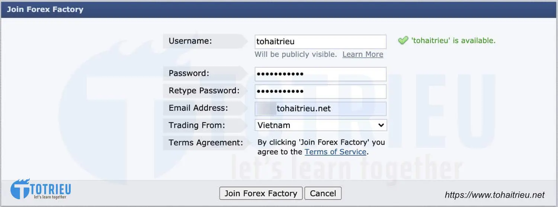Click the 'Retype Password:' label
Screen dimensions: 558x207
pos(204,90)
